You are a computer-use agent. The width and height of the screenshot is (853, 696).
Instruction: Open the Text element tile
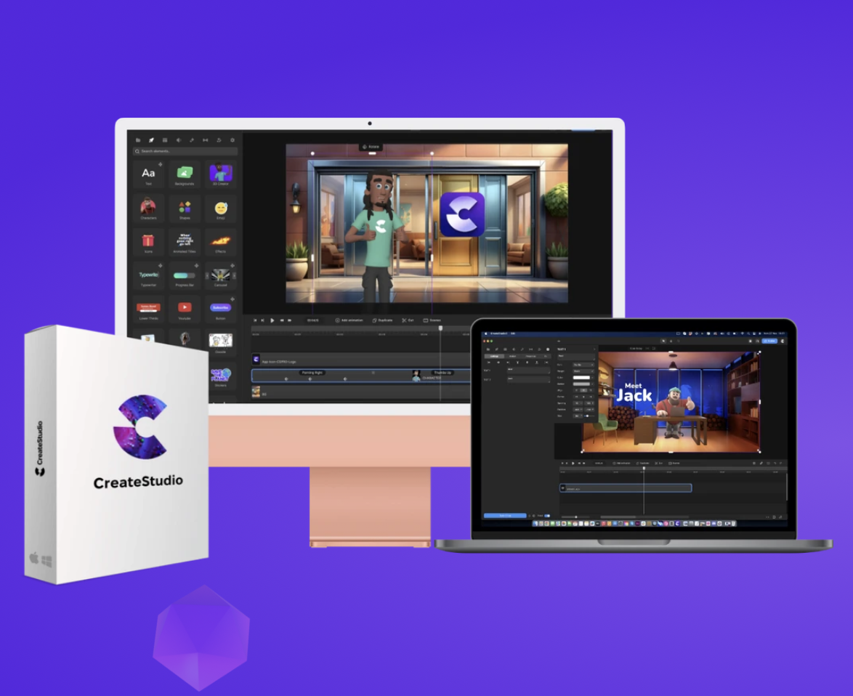tap(148, 174)
